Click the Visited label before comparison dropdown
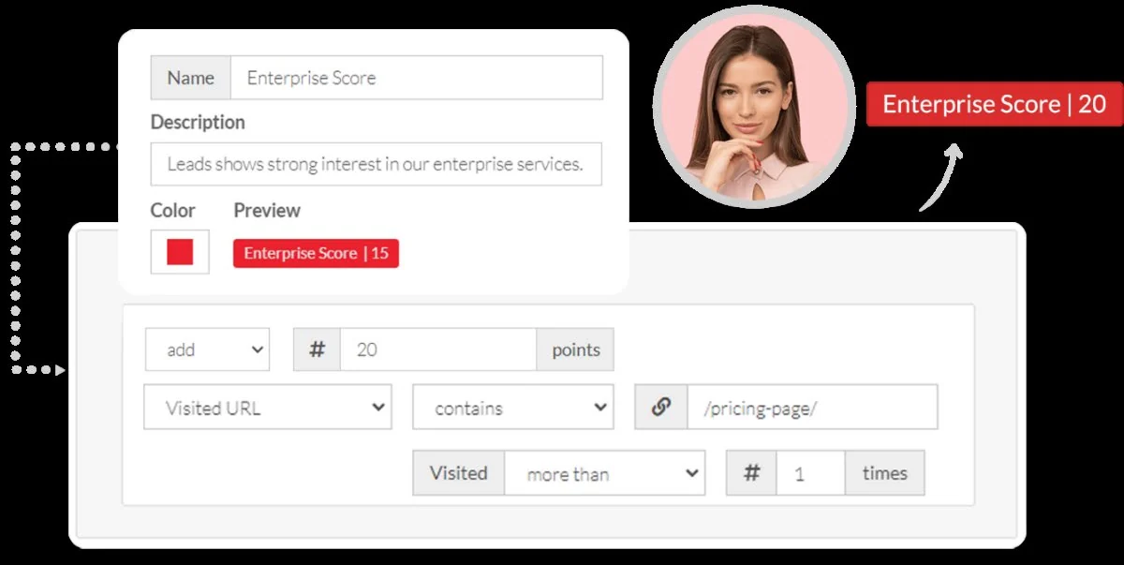 pyautogui.click(x=459, y=473)
